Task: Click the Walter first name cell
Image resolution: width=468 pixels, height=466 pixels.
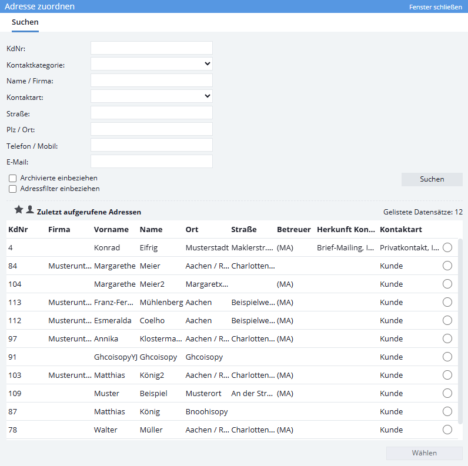Action: 106,430
